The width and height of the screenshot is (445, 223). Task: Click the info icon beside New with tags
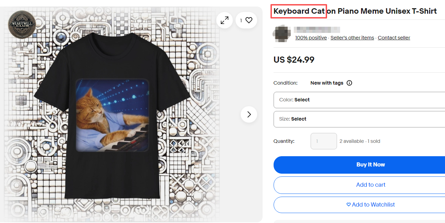tap(349, 83)
